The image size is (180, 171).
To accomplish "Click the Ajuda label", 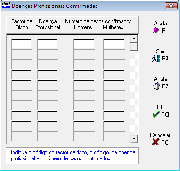I will click(161, 23).
